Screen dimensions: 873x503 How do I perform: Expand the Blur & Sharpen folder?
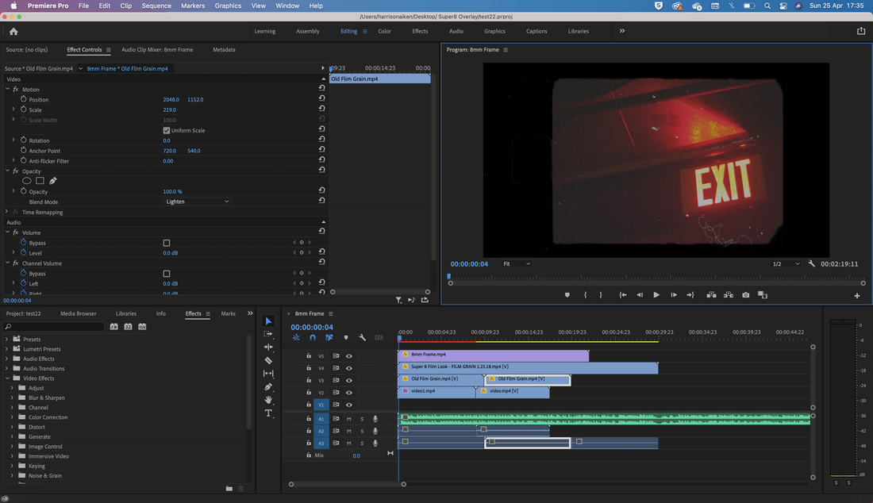(12, 397)
